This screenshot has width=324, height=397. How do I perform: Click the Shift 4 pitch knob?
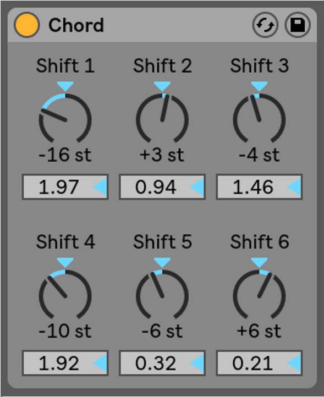65,295
